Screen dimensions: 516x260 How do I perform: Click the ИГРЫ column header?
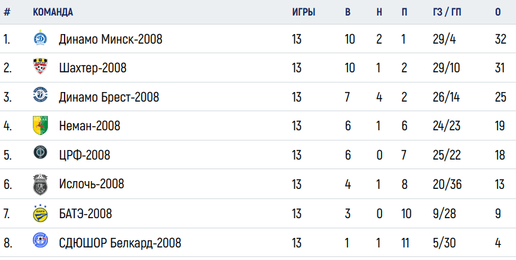pos(304,12)
